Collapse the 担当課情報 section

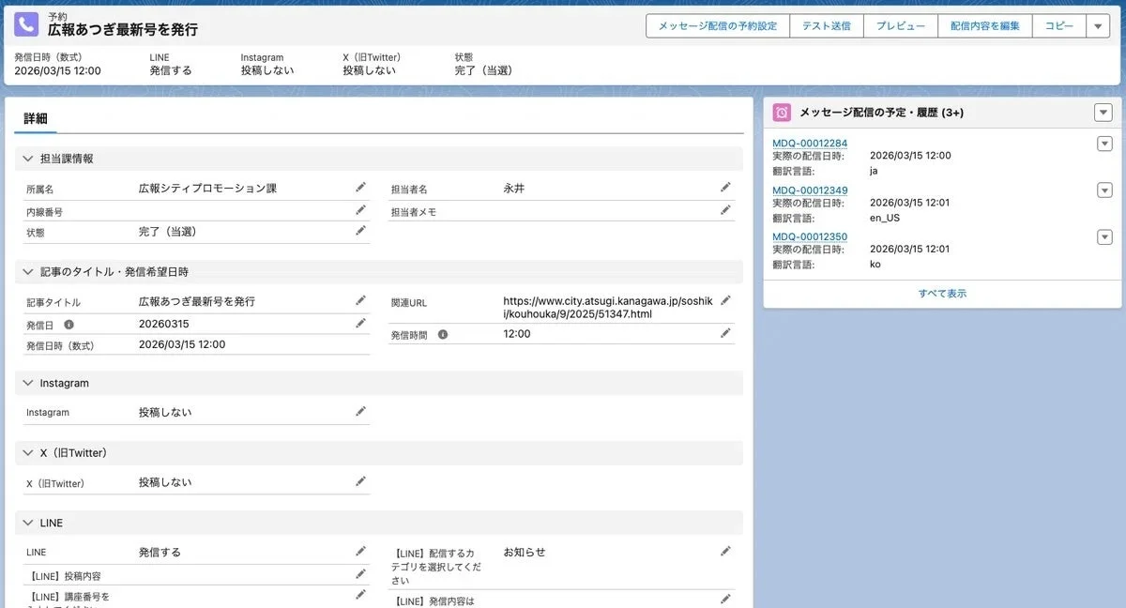[28, 158]
